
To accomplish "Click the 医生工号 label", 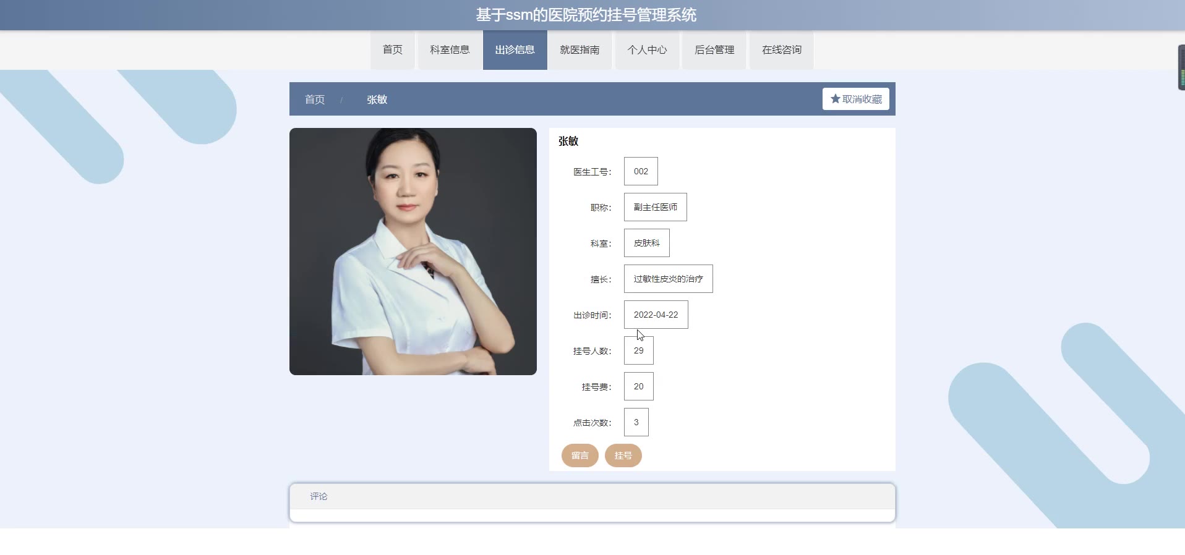I will pos(592,172).
